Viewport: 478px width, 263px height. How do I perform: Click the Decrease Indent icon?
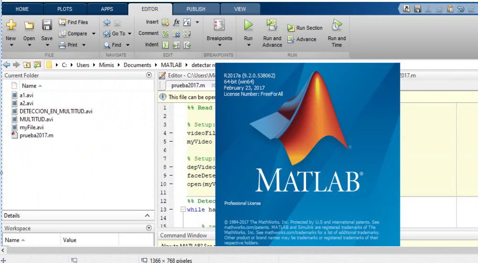tap(187, 45)
